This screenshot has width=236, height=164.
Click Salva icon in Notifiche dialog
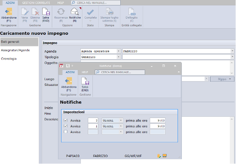tap(85, 81)
